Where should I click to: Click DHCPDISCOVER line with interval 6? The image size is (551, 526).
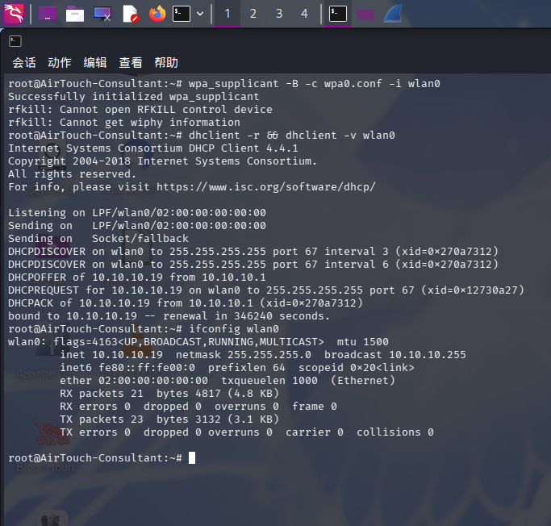click(x=253, y=265)
